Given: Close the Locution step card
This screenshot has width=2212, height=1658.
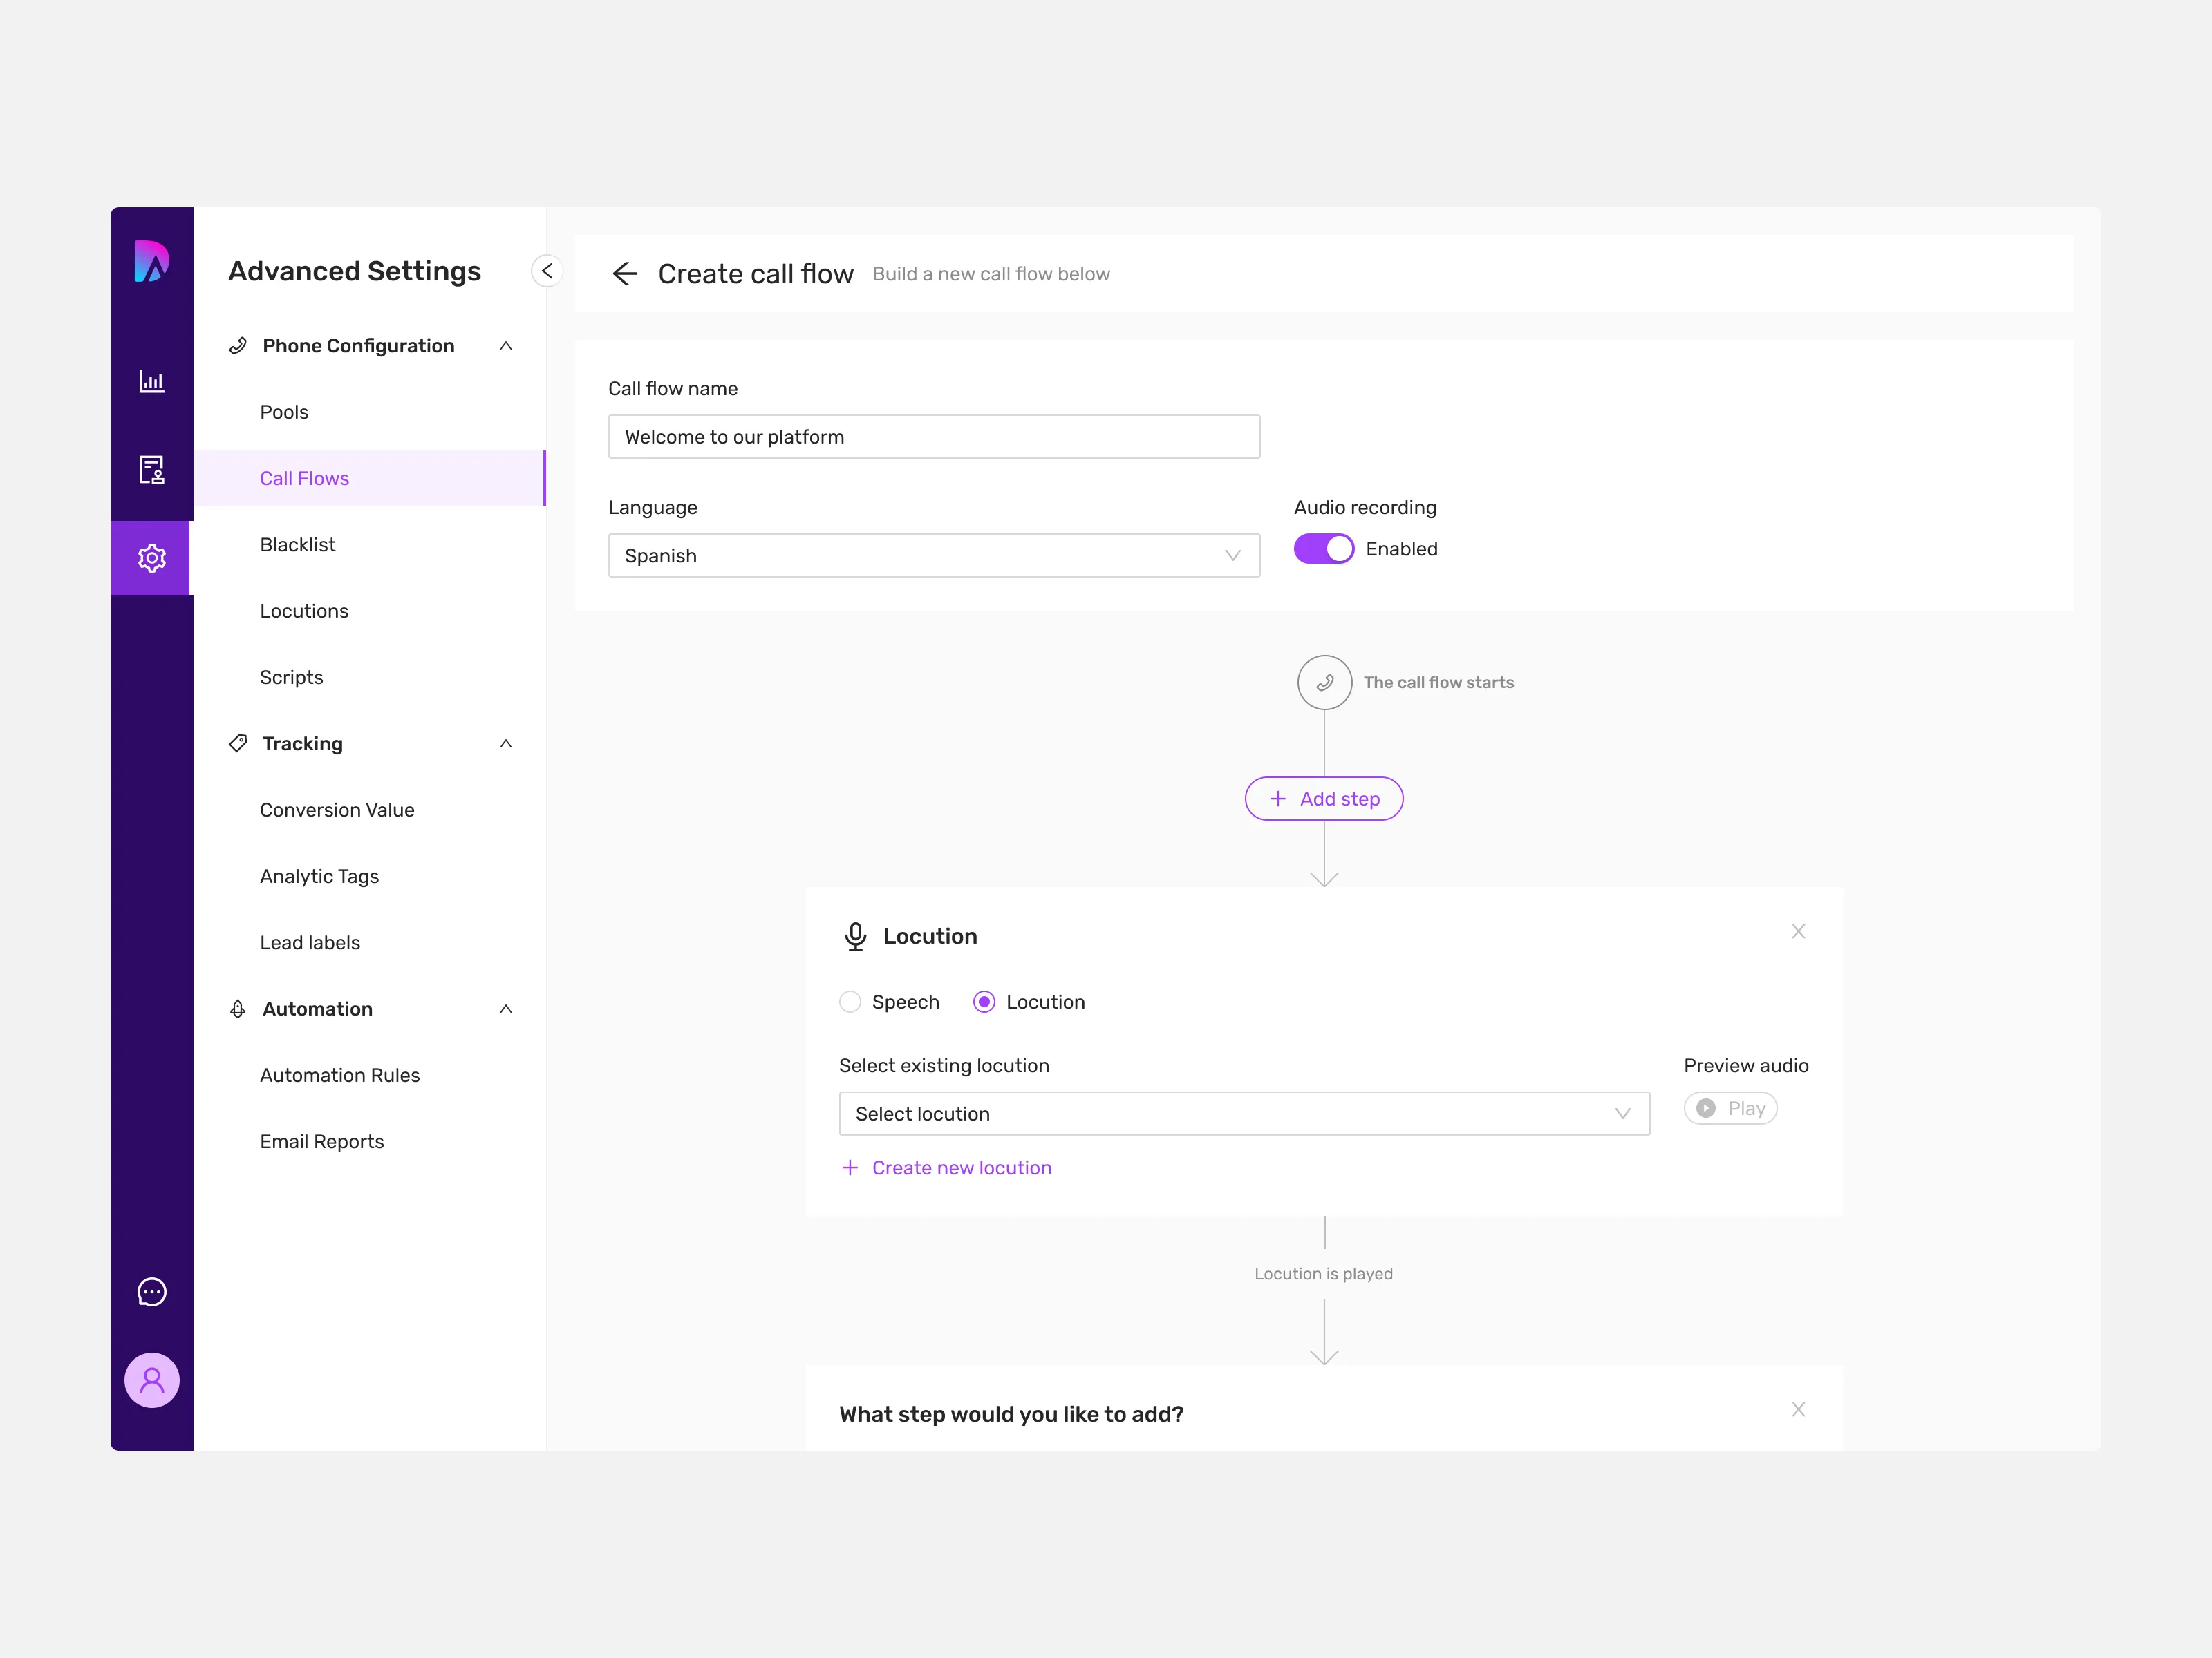Looking at the screenshot, I should (1797, 931).
